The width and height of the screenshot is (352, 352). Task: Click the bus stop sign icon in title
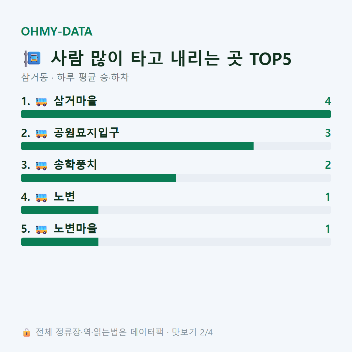pos(32,59)
